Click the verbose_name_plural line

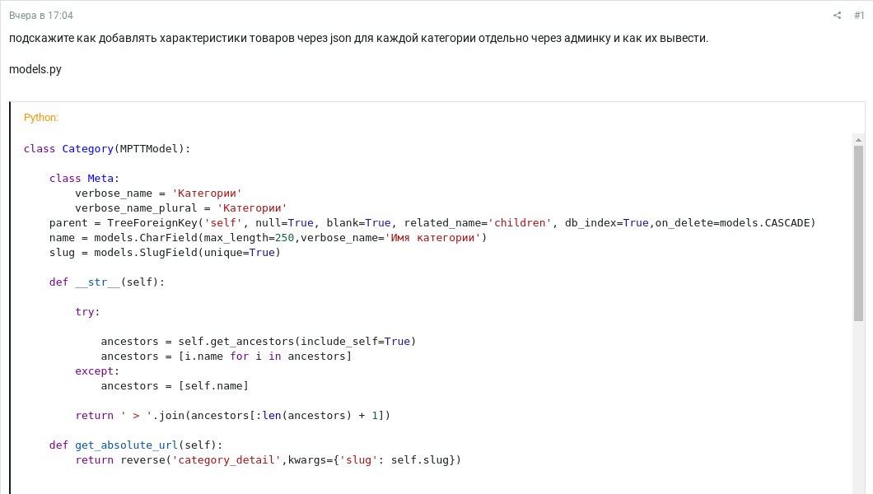[x=181, y=208]
